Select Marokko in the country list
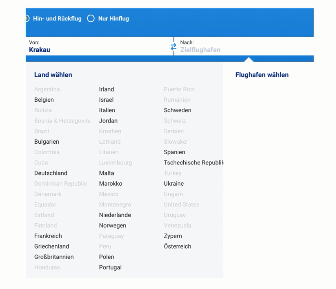 111,183
